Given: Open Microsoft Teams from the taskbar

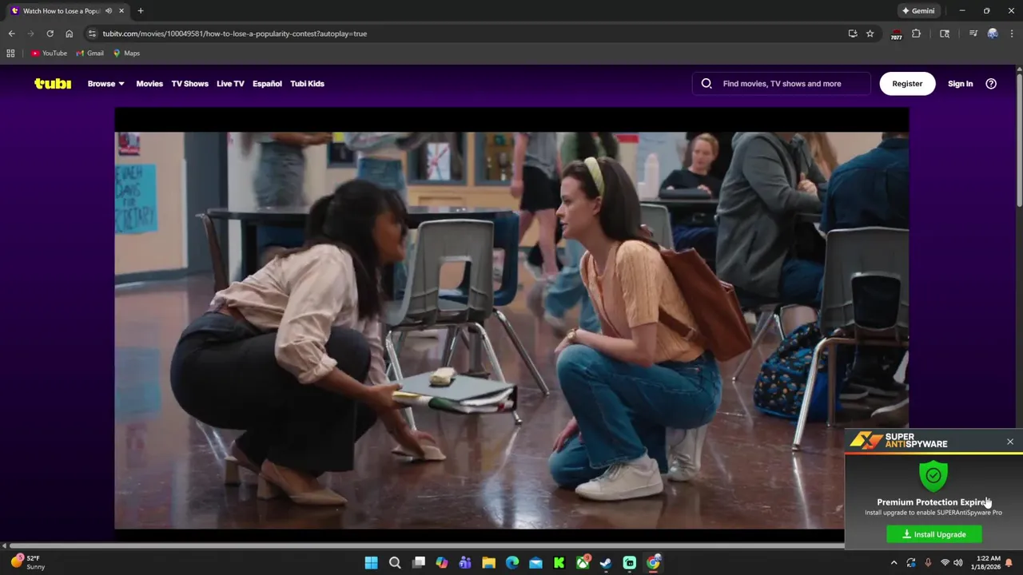Looking at the screenshot, I should coord(465,563).
